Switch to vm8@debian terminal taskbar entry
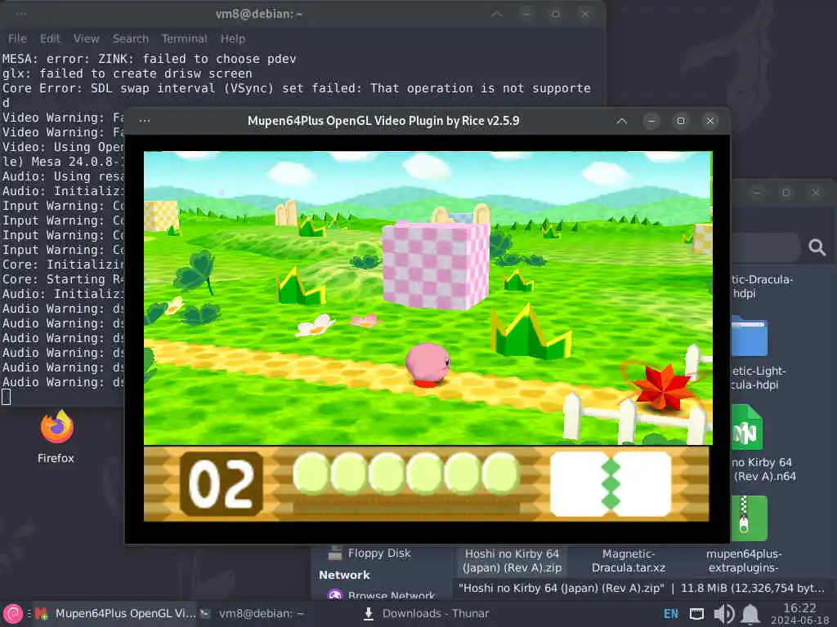 click(252, 613)
